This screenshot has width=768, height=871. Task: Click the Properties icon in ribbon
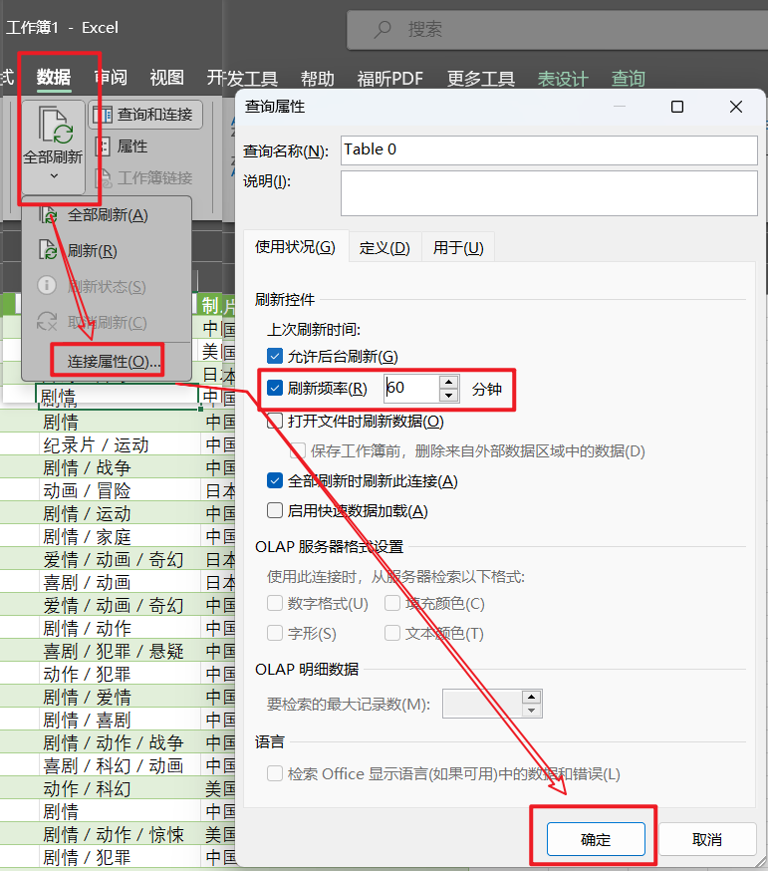(103, 146)
